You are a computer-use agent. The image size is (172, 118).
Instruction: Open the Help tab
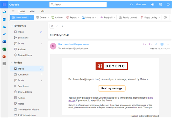tap(42, 11)
